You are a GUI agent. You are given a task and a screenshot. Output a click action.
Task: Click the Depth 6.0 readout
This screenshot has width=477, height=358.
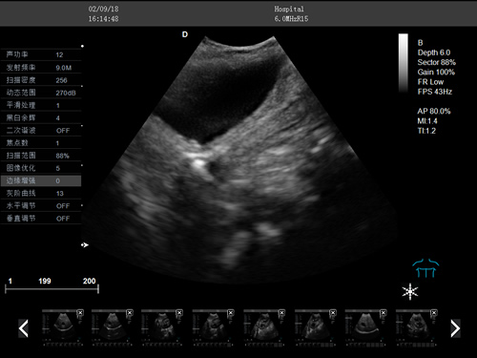click(434, 53)
